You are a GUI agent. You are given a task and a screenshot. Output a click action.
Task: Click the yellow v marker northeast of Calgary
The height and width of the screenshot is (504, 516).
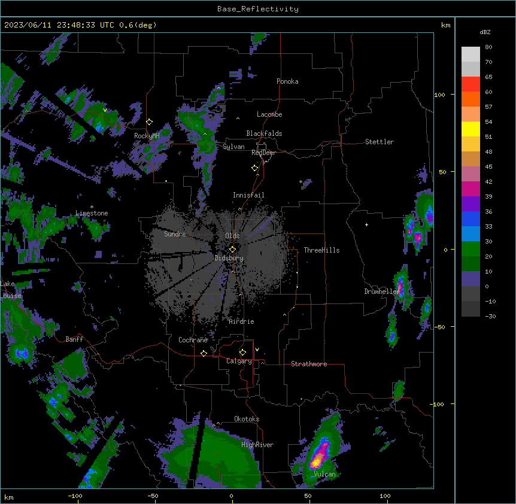coord(257,350)
